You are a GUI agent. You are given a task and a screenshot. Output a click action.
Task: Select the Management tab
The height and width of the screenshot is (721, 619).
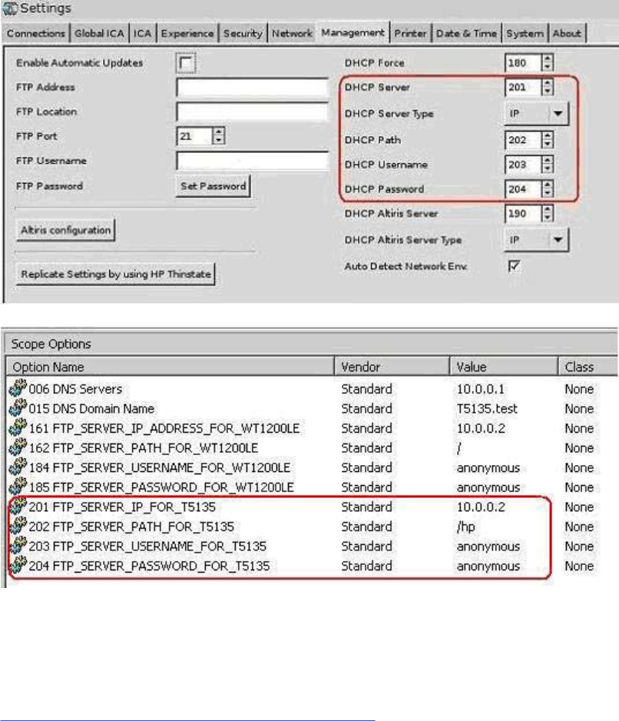coord(353,32)
